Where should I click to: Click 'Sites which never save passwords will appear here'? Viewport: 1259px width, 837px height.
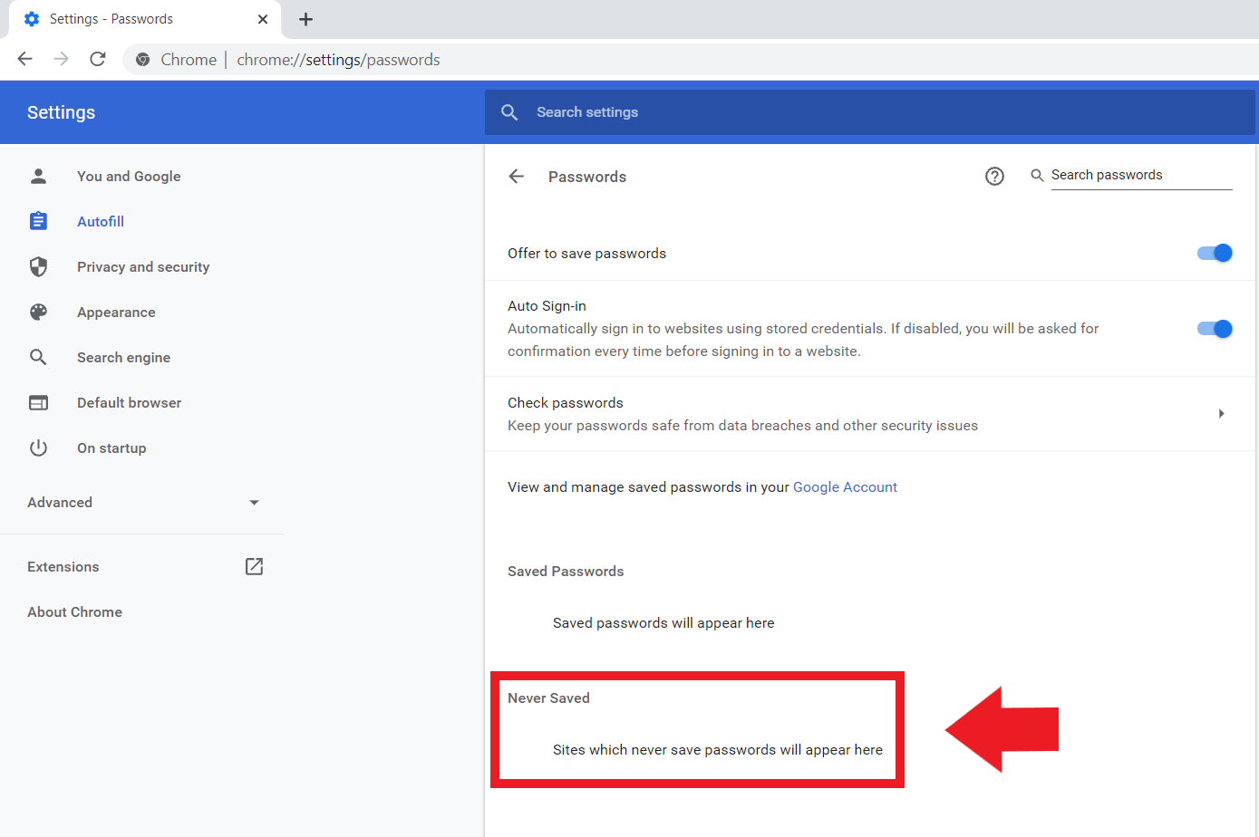(718, 749)
